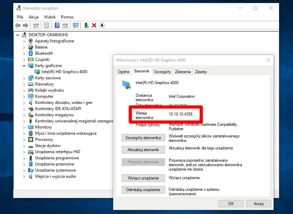Click the Forward arrow toolbar icon

26,25
